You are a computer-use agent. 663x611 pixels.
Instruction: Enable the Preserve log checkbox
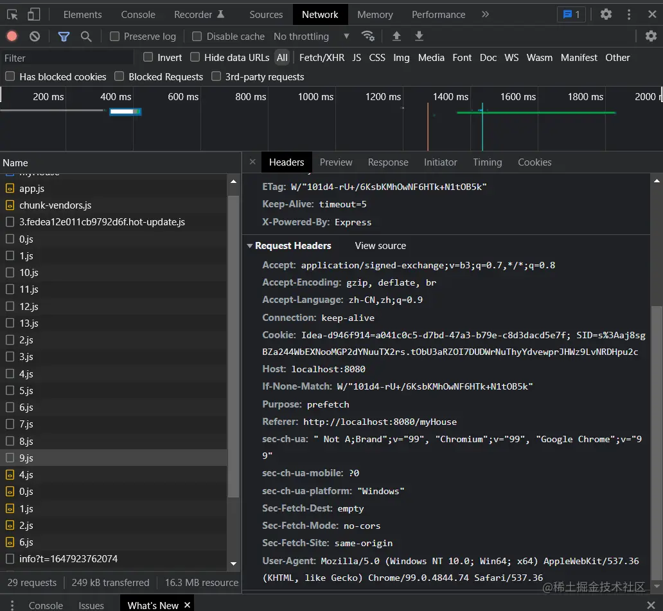tap(115, 37)
